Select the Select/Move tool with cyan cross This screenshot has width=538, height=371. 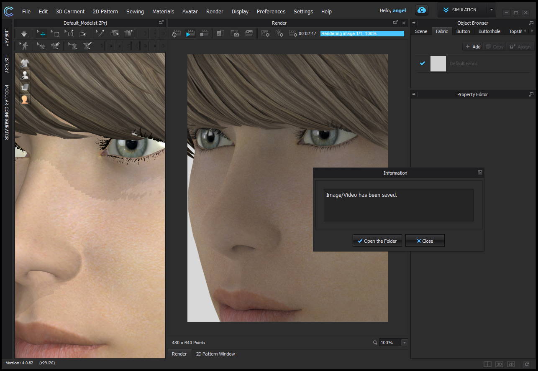click(41, 34)
